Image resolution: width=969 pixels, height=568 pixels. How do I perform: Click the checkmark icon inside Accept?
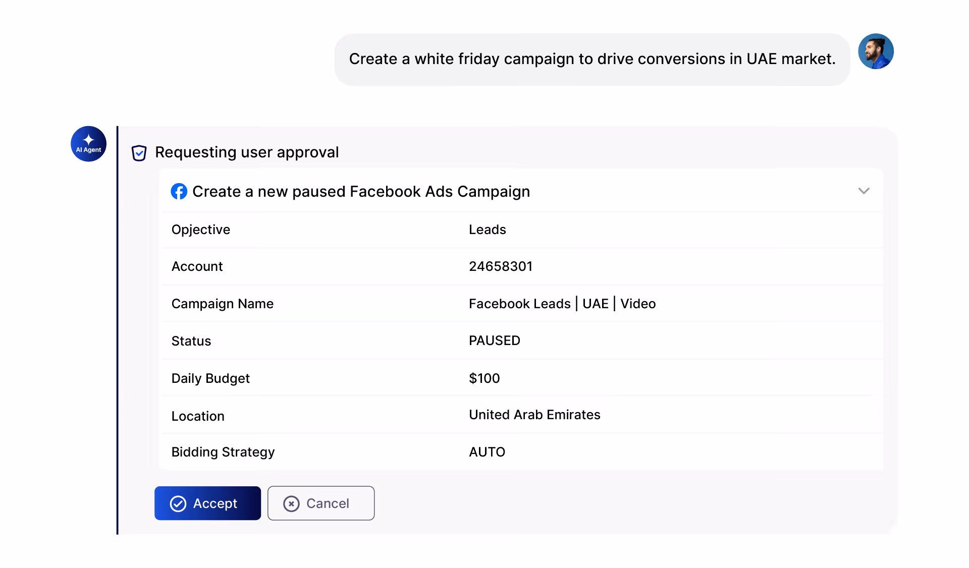(178, 503)
